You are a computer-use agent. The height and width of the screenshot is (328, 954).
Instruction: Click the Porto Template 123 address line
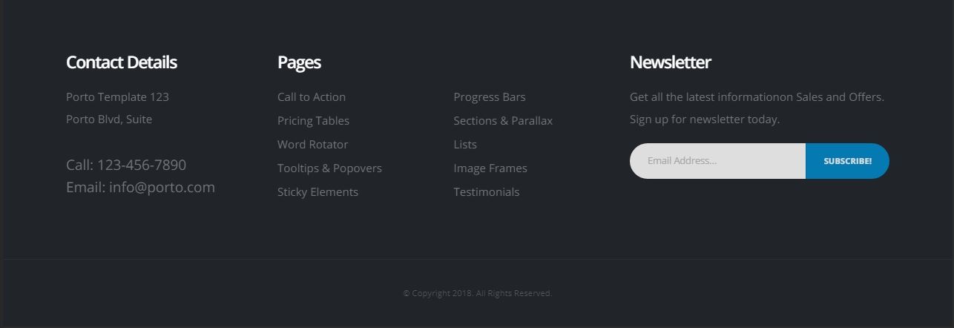pyautogui.click(x=117, y=97)
